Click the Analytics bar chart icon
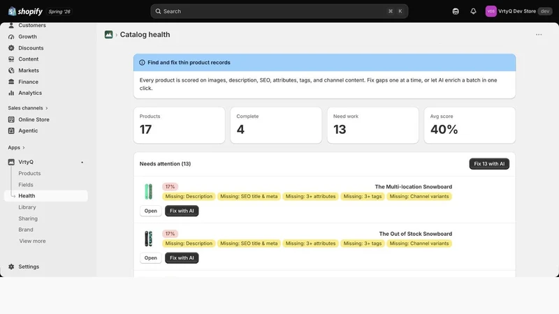The image size is (559, 314). click(x=11, y=93)
